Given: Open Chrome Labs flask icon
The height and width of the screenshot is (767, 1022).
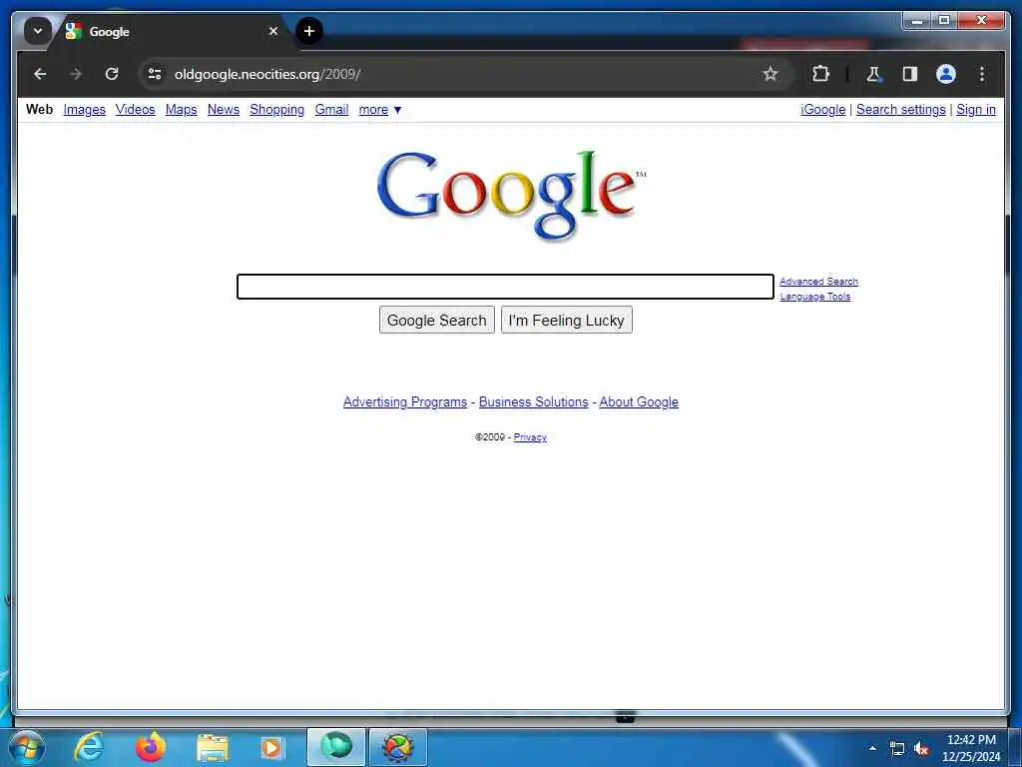Looking at the screenshot, I should click(874, 74).
